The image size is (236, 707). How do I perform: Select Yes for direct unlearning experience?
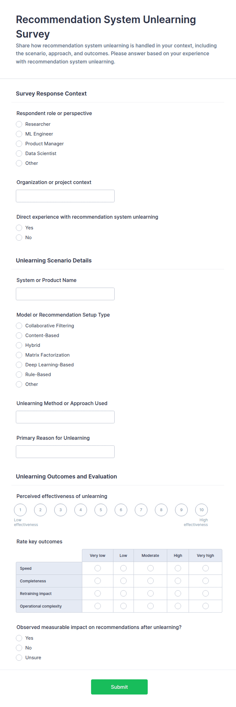19,228
